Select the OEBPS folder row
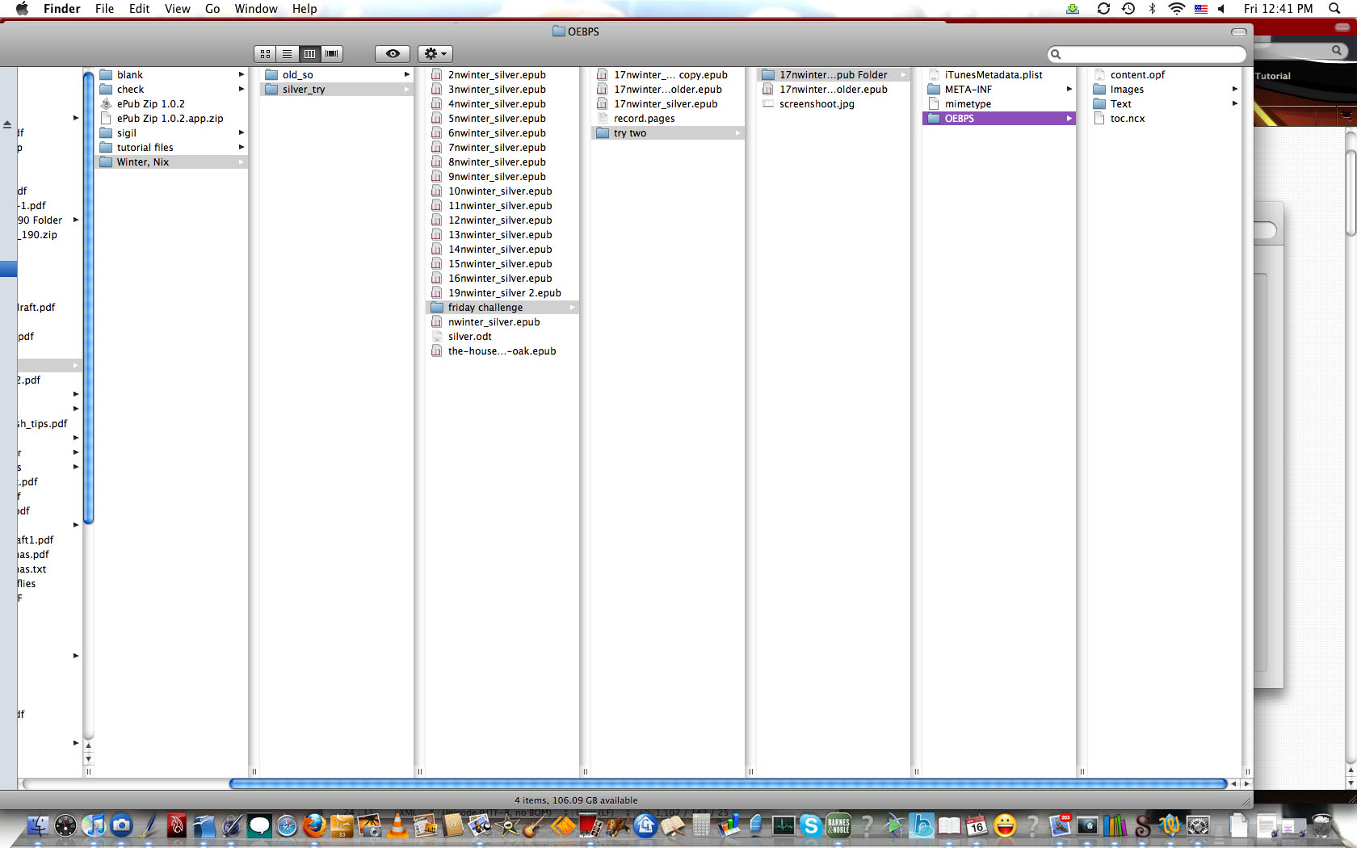 [x=999, y=118]
